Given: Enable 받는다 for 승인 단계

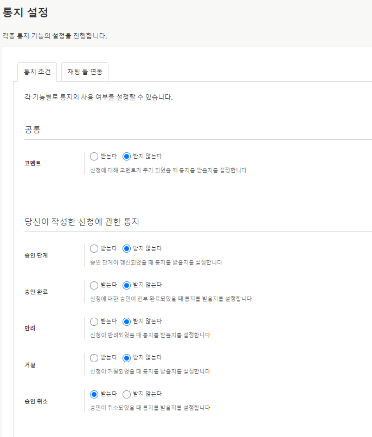Looking at the screenshot, I should click(x=94, y=248).
